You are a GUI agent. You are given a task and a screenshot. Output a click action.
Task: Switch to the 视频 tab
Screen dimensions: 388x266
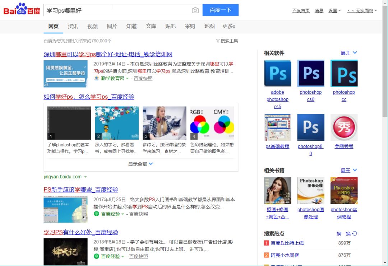tap(93, 26)
